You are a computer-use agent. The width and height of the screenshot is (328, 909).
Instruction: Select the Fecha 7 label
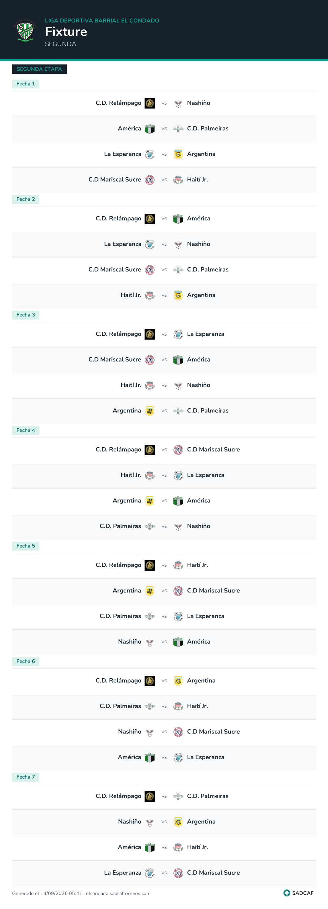(x=26, y=777)
